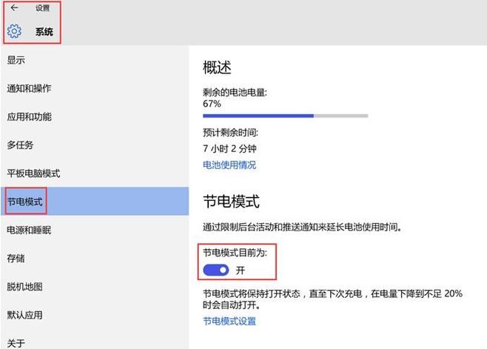This screenshot has height=349, width=487.
Task: Open the 节电模式设置 link
Action: click(229, 321)
